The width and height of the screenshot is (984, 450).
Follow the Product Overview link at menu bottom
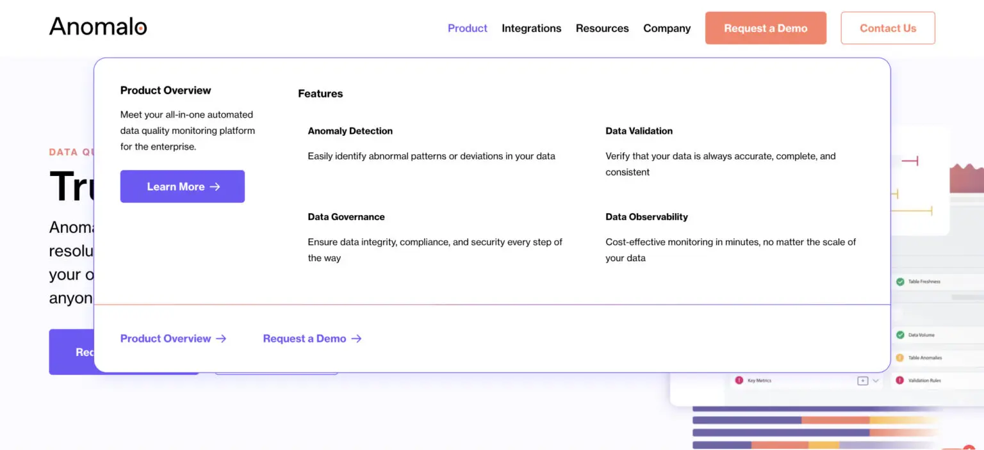pos(174,339)
